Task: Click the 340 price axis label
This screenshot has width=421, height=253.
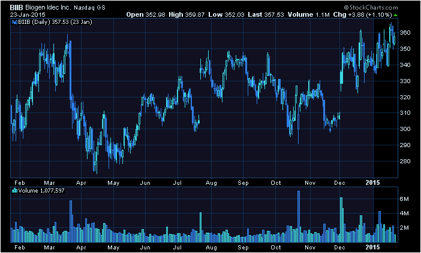Action: pos(405,65)
